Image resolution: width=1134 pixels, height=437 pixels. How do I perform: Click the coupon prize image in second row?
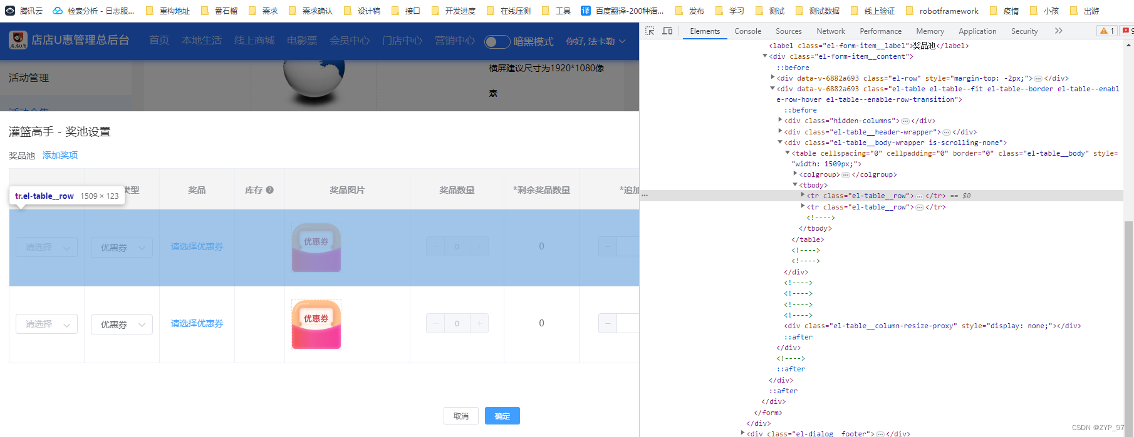coord(316,324)
